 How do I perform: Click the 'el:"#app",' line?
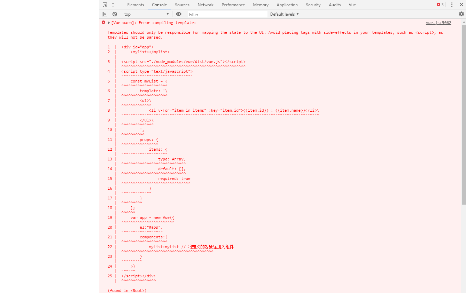click(151, 227)
